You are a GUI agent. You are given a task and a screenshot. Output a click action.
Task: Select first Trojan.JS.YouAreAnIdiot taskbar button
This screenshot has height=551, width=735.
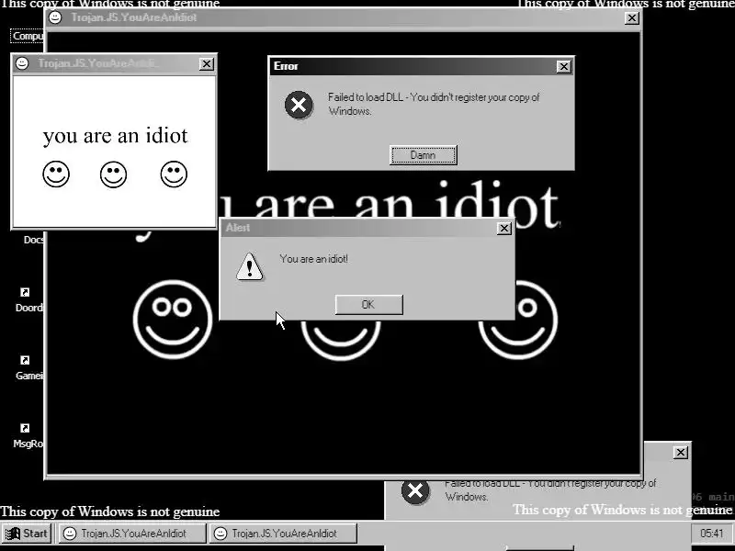(132, 534)
